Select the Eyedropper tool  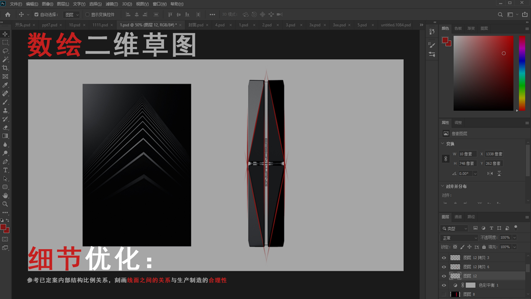pos(6,85)
